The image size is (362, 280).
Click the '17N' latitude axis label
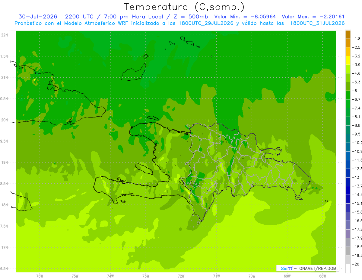5,247
